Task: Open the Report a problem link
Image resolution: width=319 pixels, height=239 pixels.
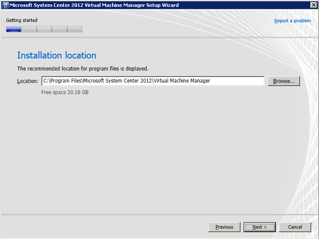Action: pyautogui.click(x=292, y=21)
